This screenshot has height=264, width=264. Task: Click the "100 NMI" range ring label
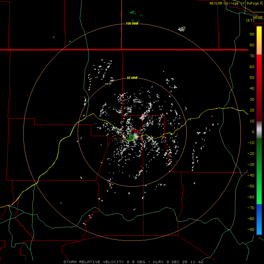[x=132, y=23]
